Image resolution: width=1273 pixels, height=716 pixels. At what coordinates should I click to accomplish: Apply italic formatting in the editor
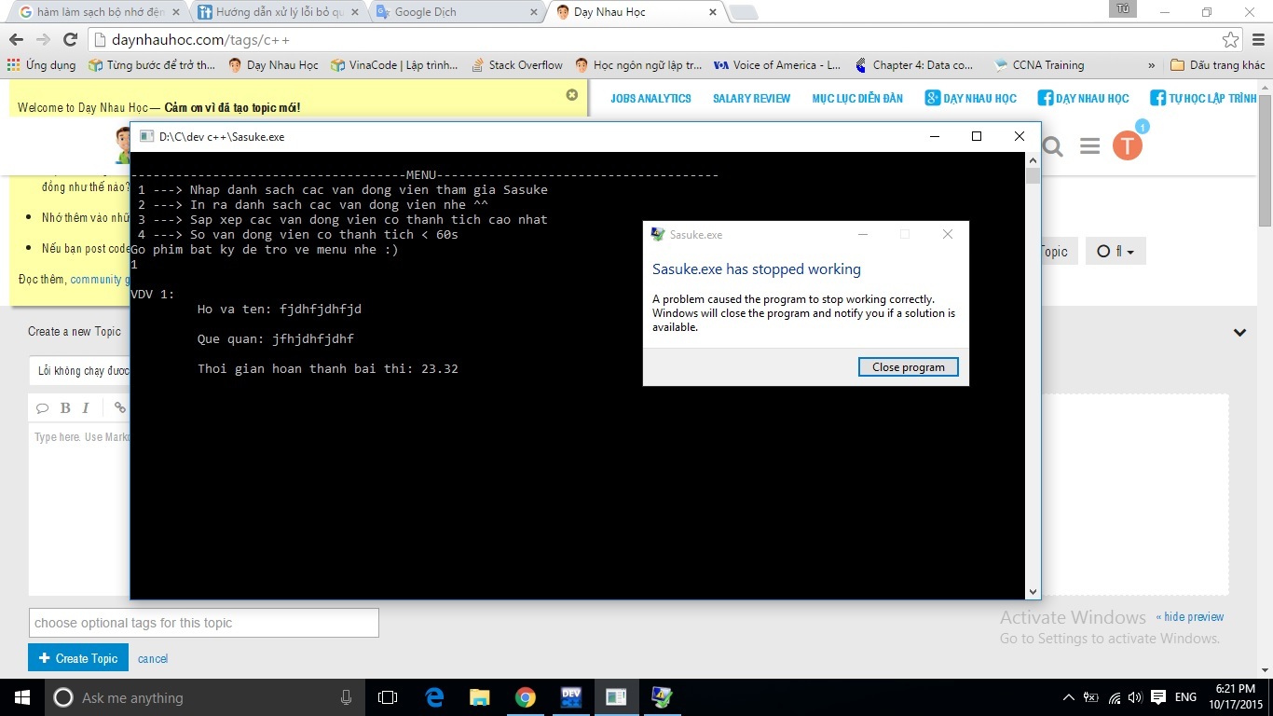[86, 407]
